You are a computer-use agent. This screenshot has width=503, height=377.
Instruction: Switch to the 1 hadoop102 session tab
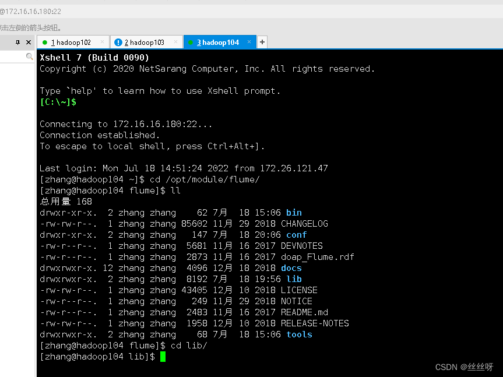[73, 43]
